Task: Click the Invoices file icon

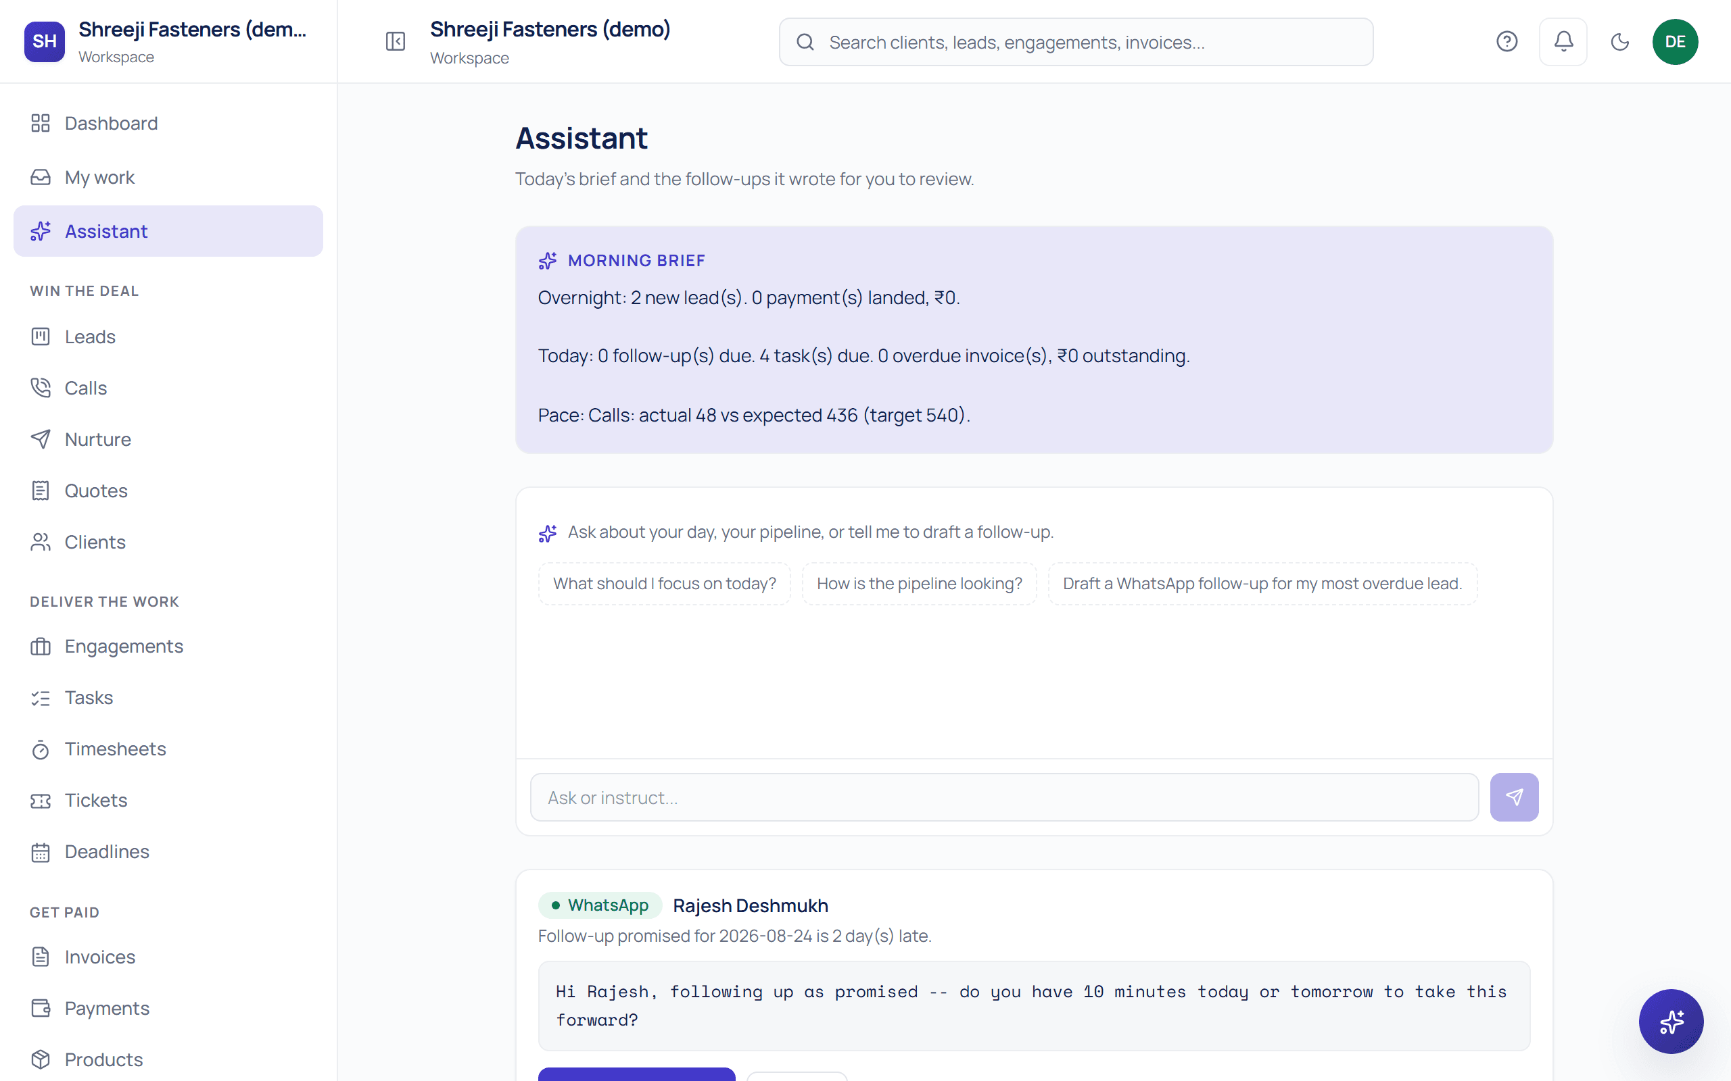Action: pyautogui.click(x=41, y=957)
